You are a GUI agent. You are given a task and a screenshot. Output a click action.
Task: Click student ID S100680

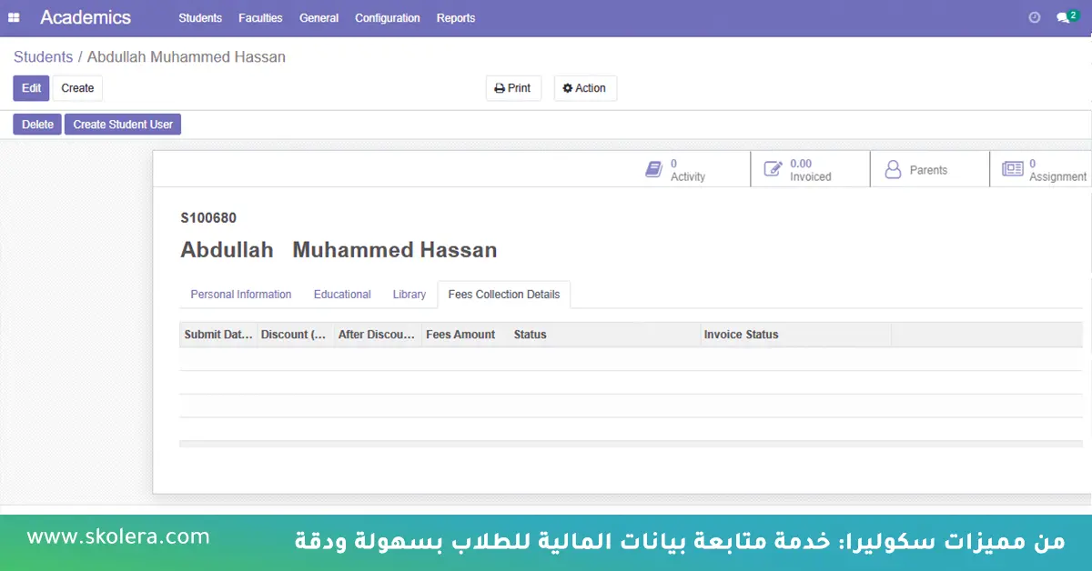point(208,218)
